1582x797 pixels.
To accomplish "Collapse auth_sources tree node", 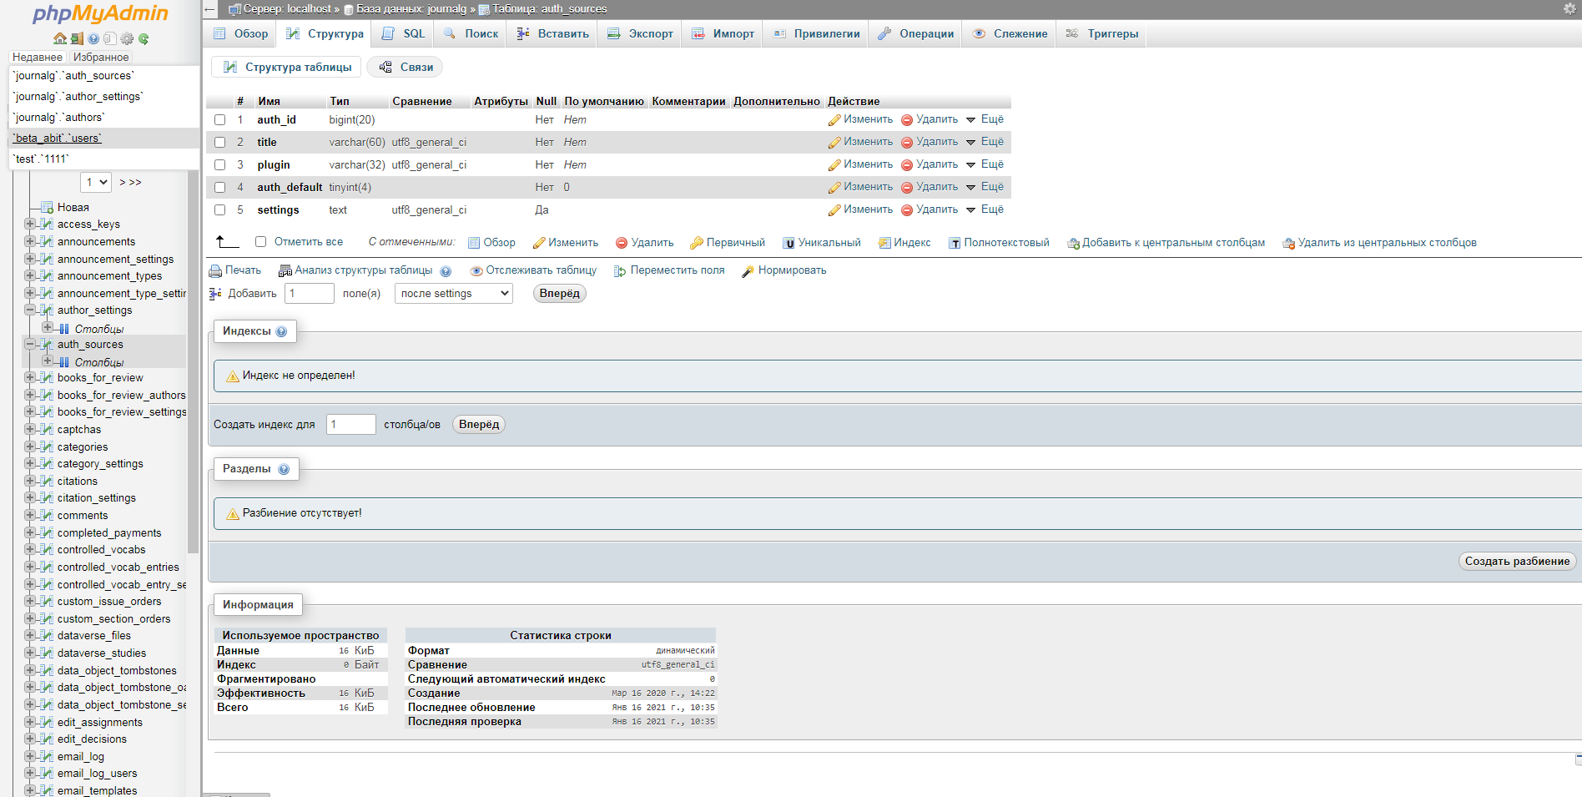I will pos(30,344).
